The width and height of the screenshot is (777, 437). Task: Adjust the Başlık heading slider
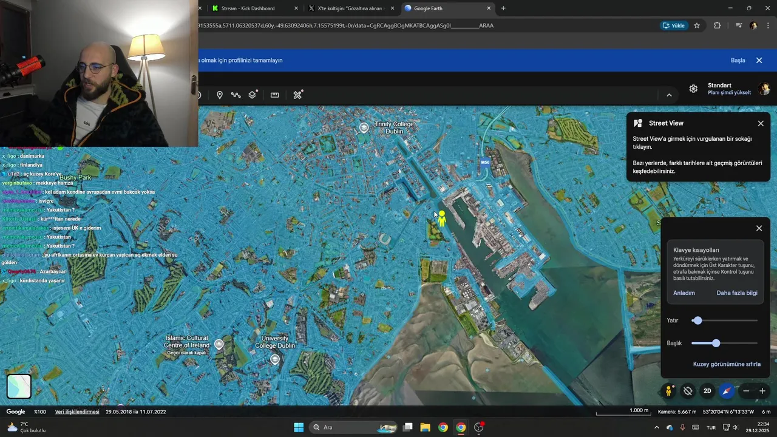pos(716,344)
